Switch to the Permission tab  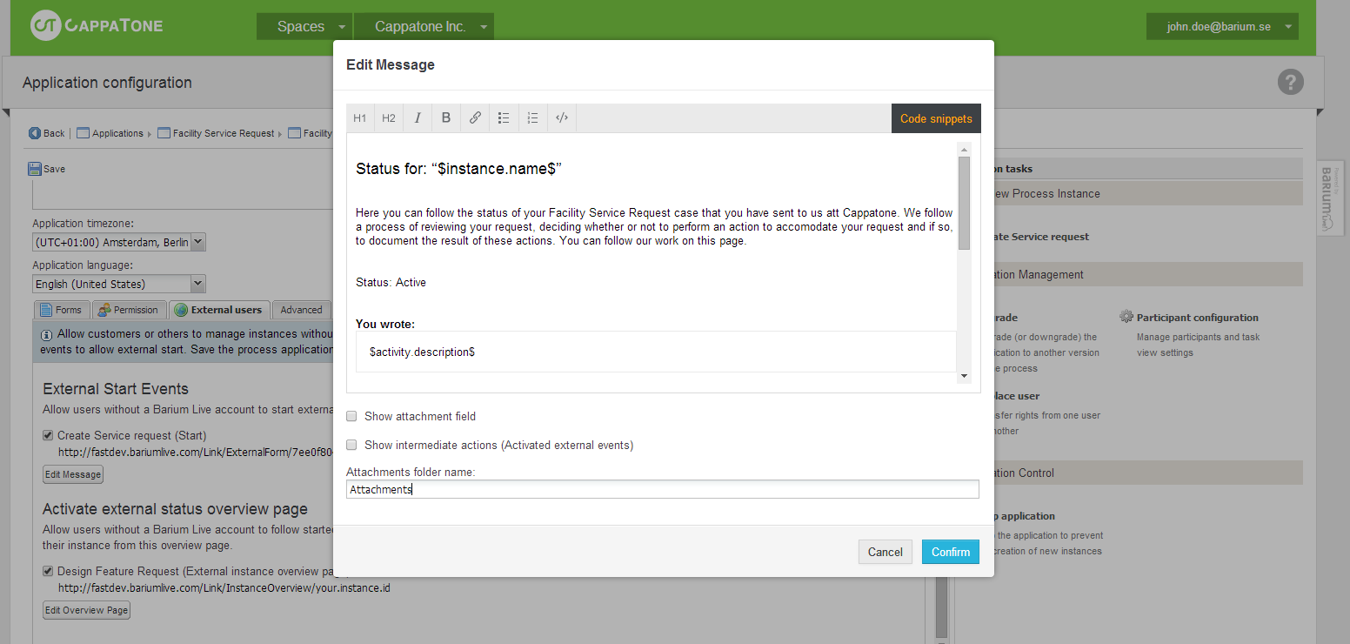[129, 310]
